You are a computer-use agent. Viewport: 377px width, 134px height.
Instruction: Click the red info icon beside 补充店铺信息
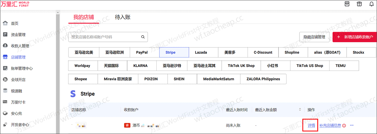click(344, 125)
